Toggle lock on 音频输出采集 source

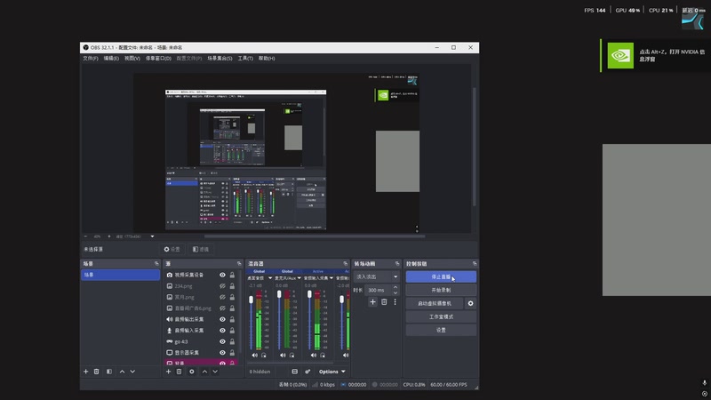pos(233,319)
